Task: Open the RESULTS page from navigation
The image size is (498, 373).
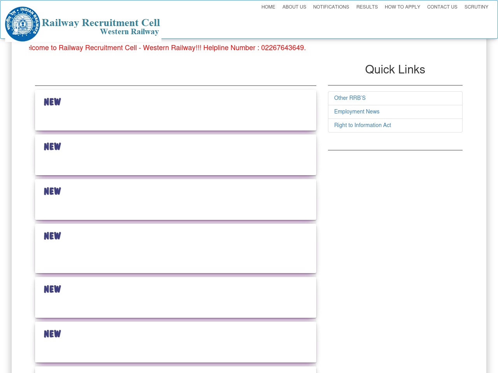Action: click(367, 7)
